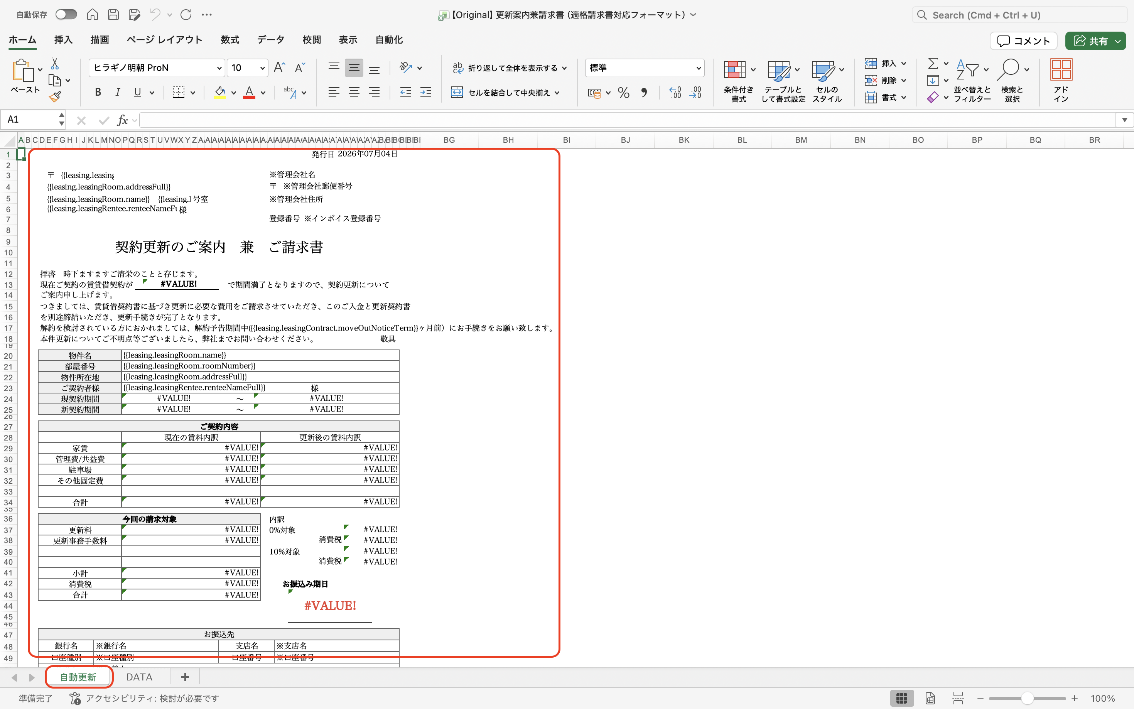Increase font size with large A icon
The image size is (1134, 709).
point(279,68)
